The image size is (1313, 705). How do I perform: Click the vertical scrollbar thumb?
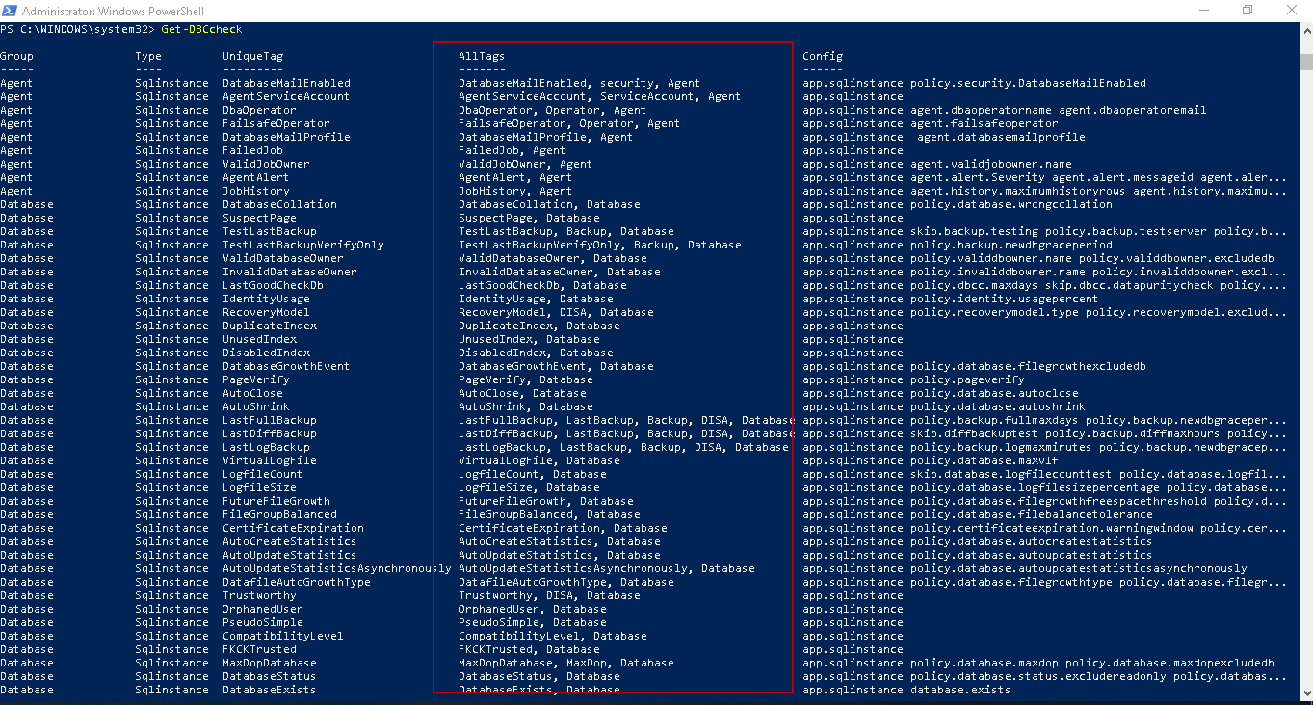1305,62
